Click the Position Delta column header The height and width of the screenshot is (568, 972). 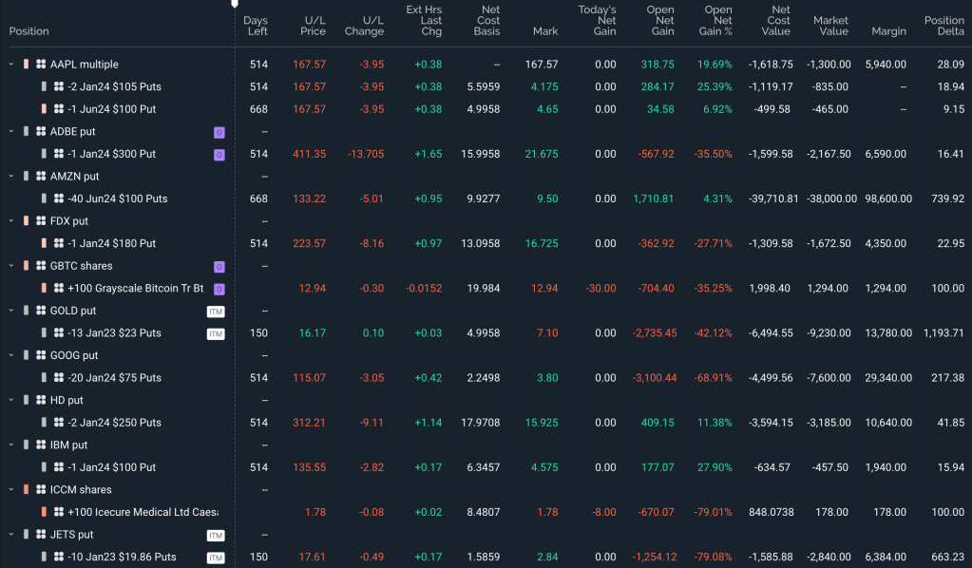pos(943,26)
